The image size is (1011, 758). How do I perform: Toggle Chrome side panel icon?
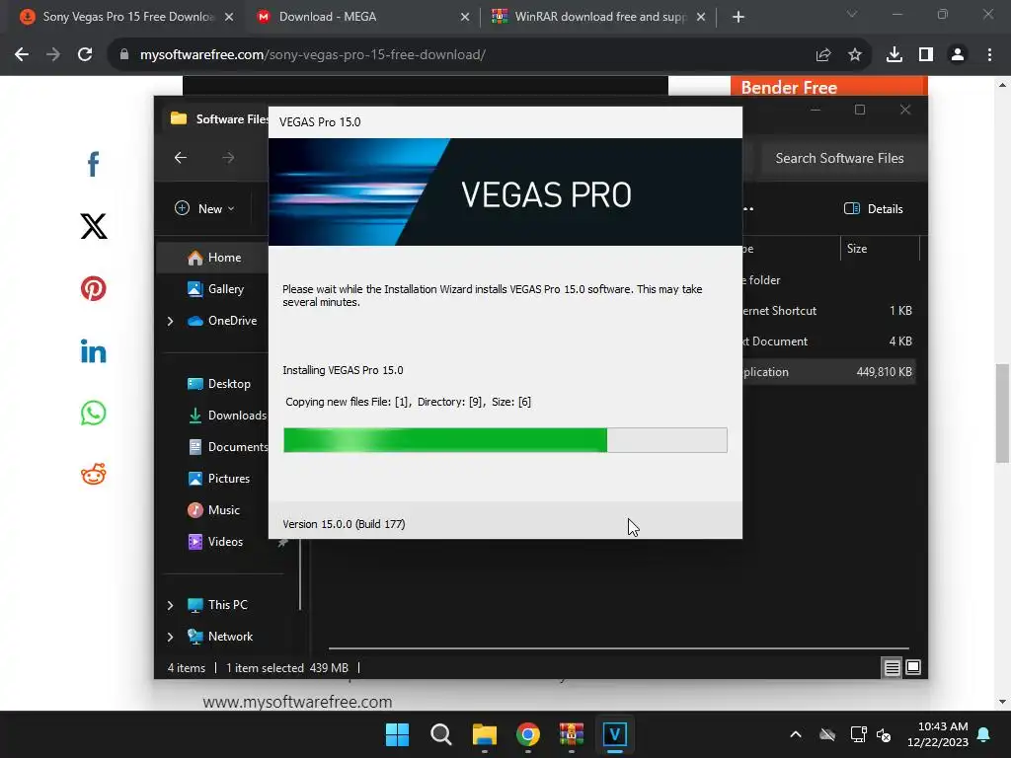pos(926,55)
